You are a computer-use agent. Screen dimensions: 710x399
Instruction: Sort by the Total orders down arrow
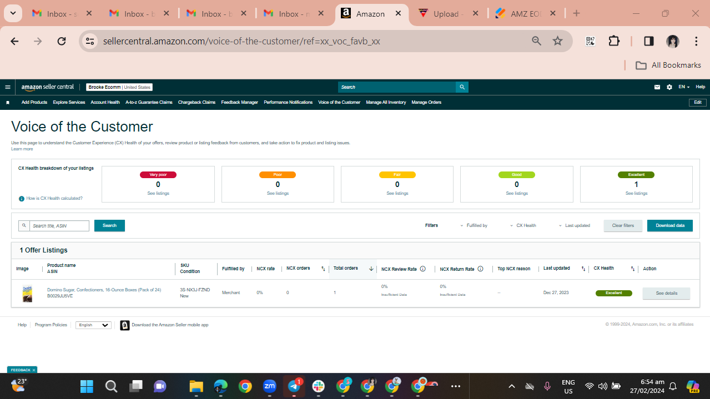[x=371, y=269]
